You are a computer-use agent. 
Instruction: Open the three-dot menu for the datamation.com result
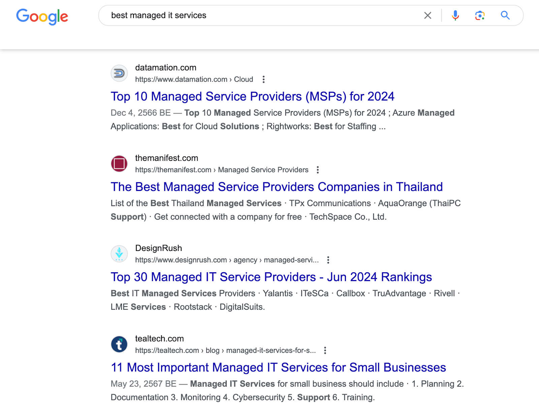tap(263, 79)
